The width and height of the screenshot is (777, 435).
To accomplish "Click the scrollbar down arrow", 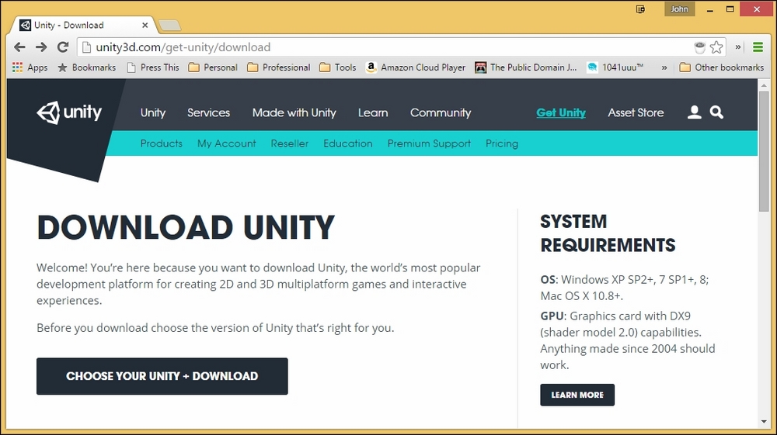I will coord(764,422).
